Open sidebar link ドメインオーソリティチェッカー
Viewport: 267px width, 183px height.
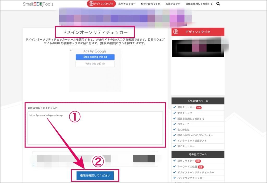[x=196, y=173]
